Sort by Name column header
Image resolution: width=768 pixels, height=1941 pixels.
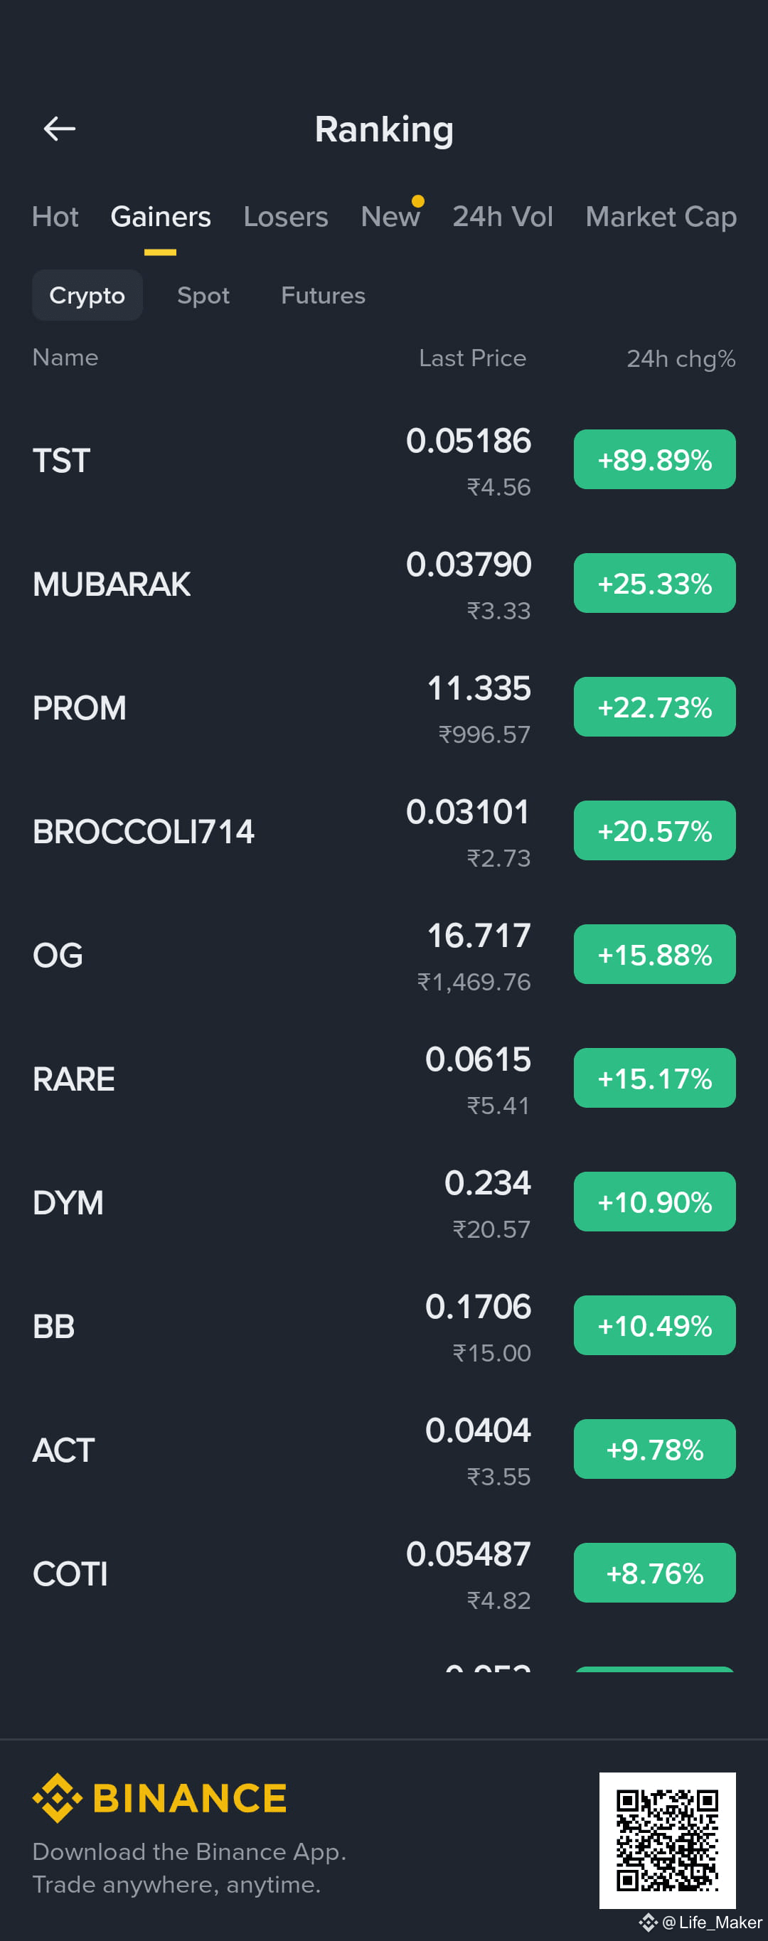coord(65,357)
